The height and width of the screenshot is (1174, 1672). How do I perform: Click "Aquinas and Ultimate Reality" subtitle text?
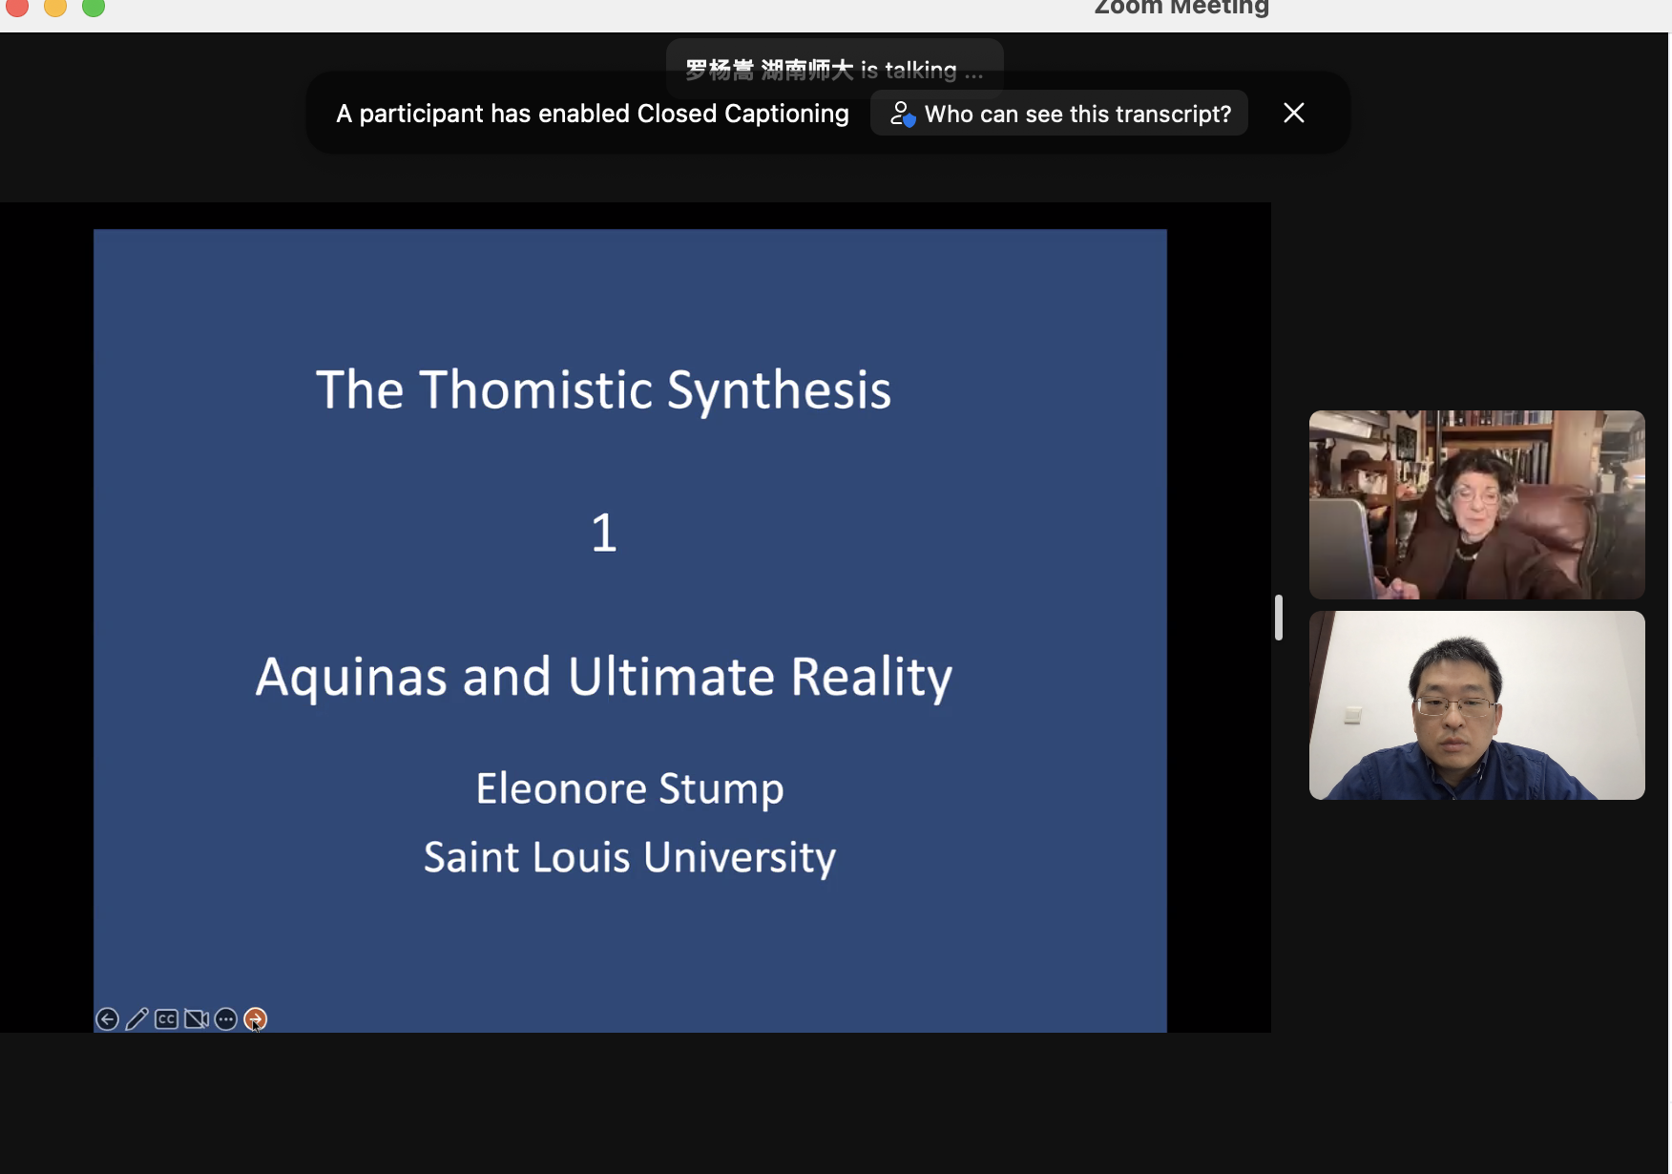tap(603, 677)
